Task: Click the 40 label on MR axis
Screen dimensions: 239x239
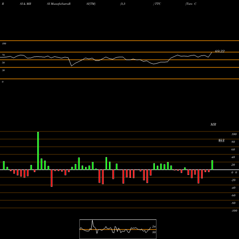Action: click(233, 157)
